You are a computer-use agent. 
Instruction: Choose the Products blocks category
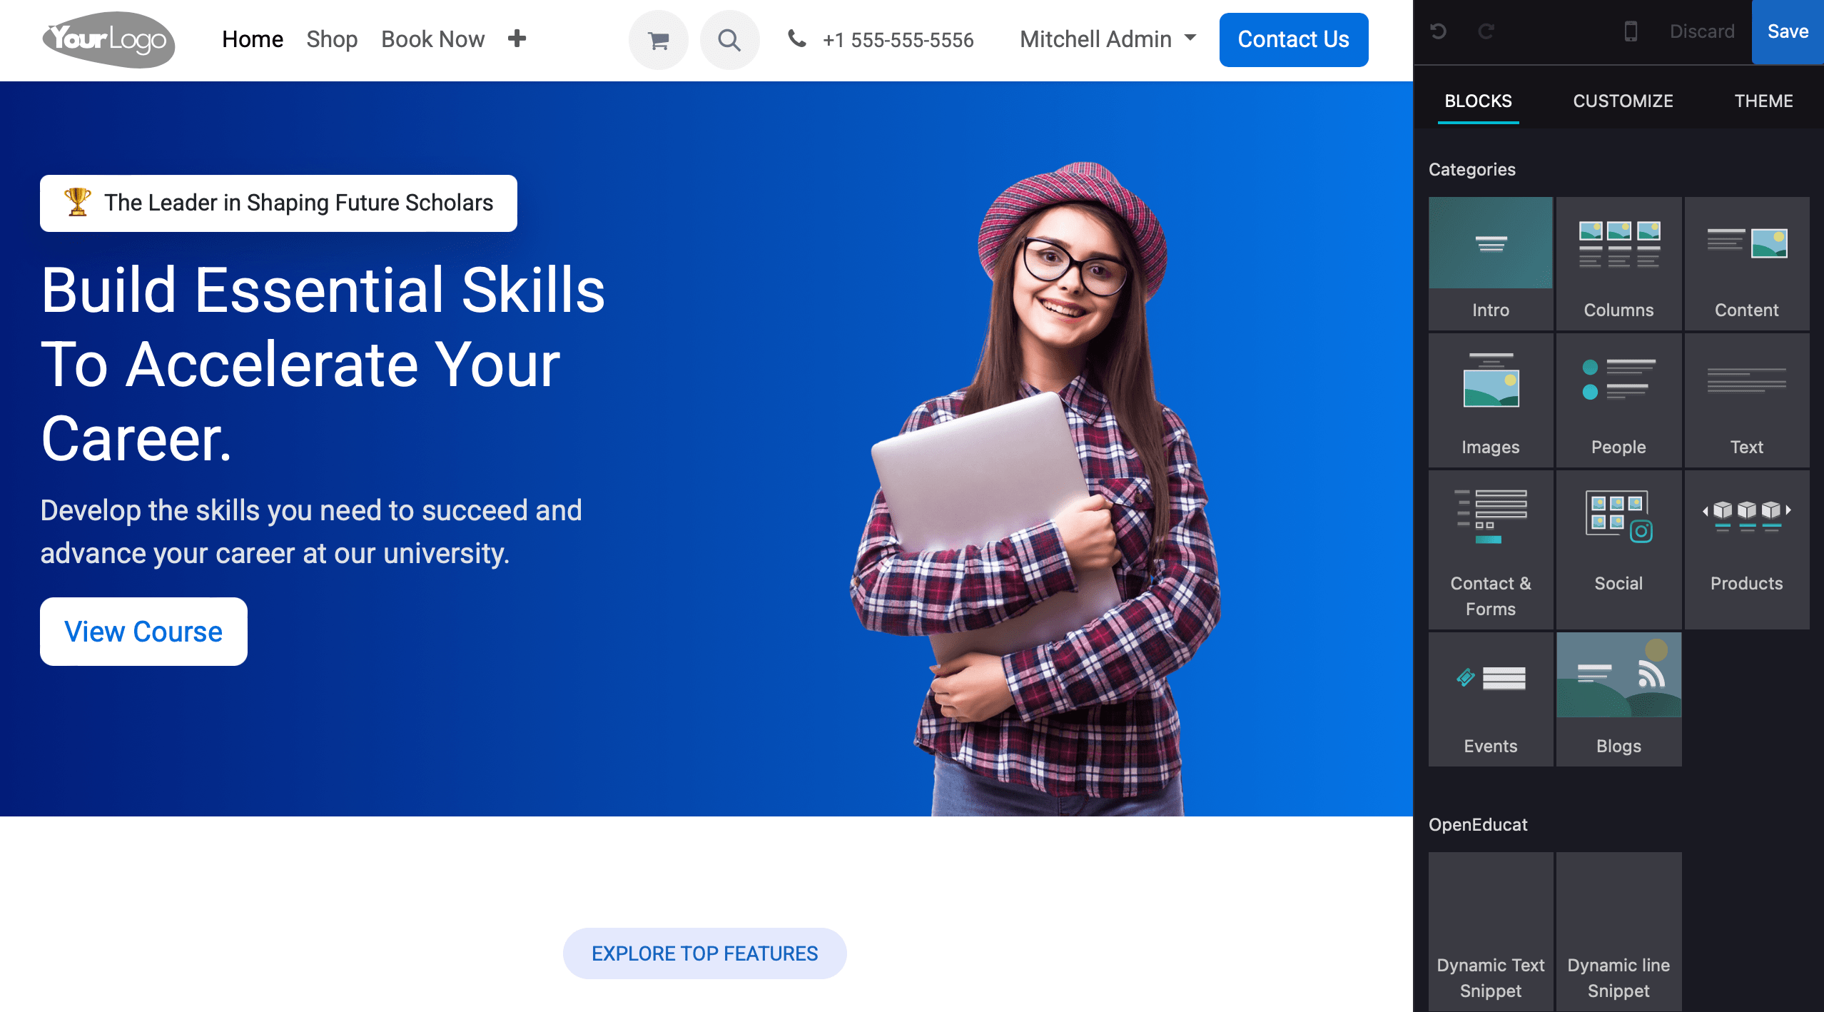1746,550
